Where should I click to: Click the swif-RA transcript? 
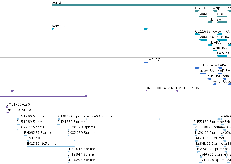coord(220,34)
